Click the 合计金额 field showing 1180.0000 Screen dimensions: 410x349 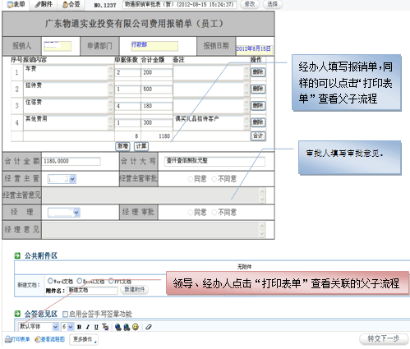[71, 161]
